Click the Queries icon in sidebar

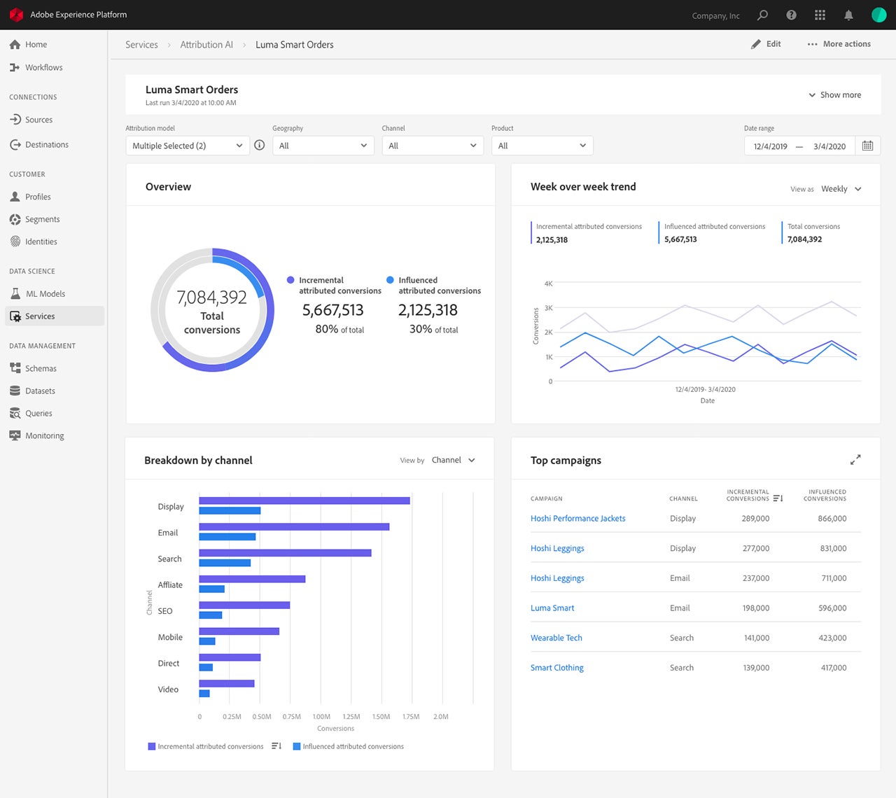(x=15, y=413)
